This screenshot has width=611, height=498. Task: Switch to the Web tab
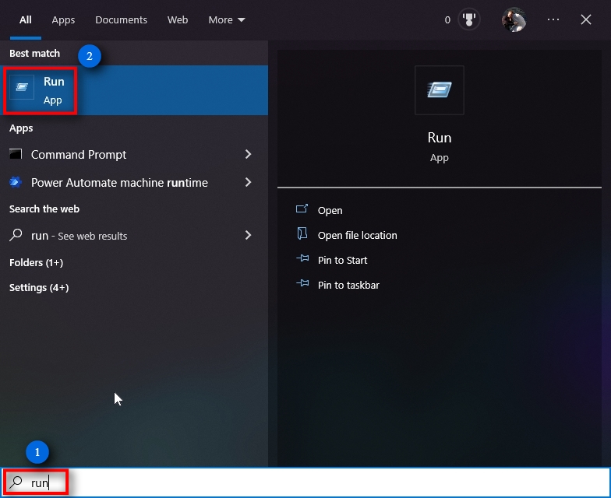[178, 20]
